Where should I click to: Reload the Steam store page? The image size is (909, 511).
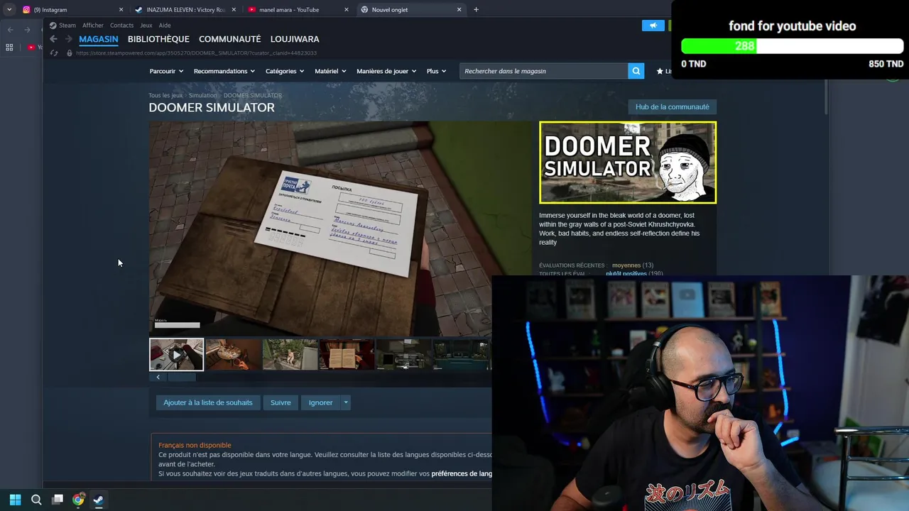(54, 53)
